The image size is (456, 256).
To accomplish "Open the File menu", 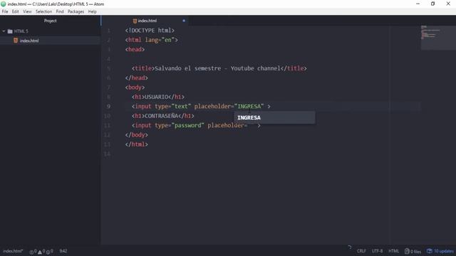I will click(5, 11).
